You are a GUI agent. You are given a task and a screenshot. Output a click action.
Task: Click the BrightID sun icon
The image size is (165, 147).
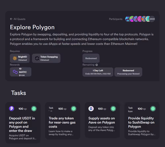tap(15, 58)
